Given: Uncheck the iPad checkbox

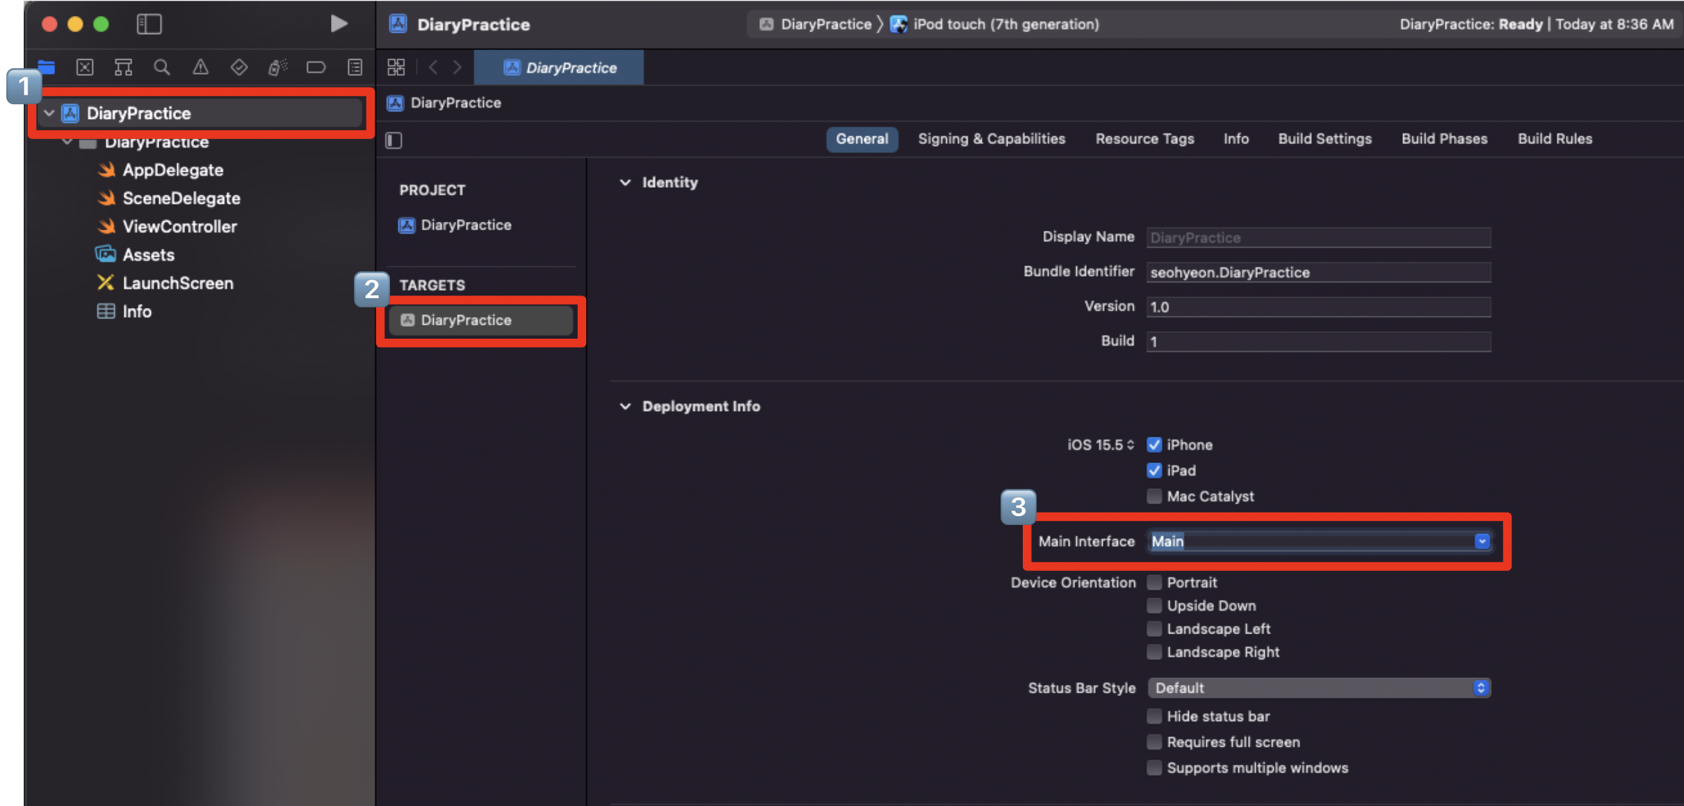Looking at the screenshot, I should 1154,470.
